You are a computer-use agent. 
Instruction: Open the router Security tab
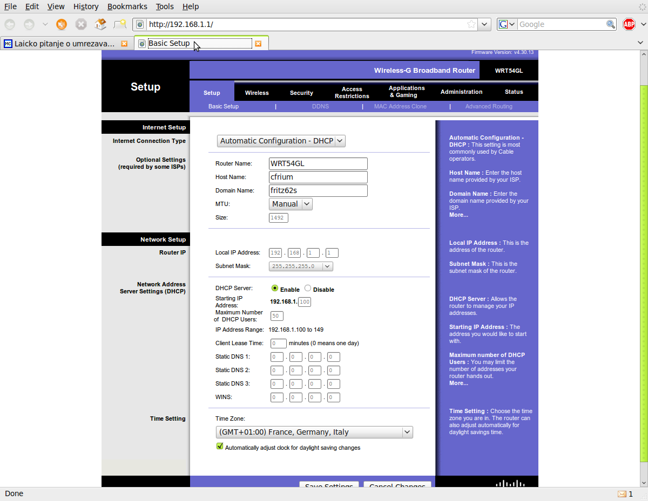tap(301, 93)
